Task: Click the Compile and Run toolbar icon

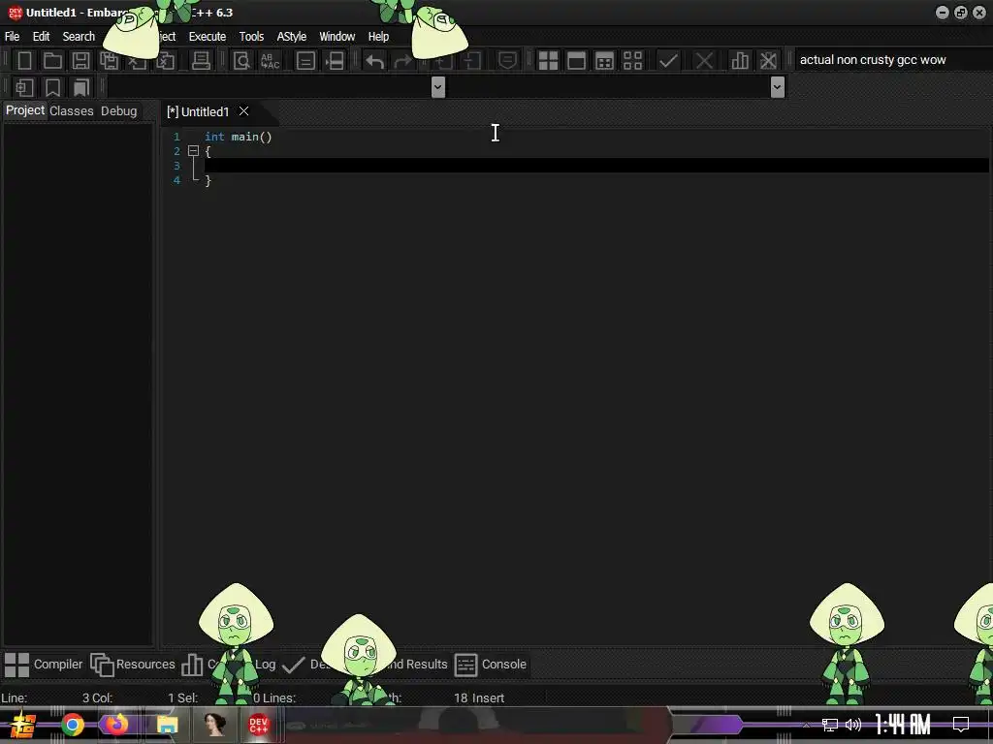Action: [x=605, y=61]
